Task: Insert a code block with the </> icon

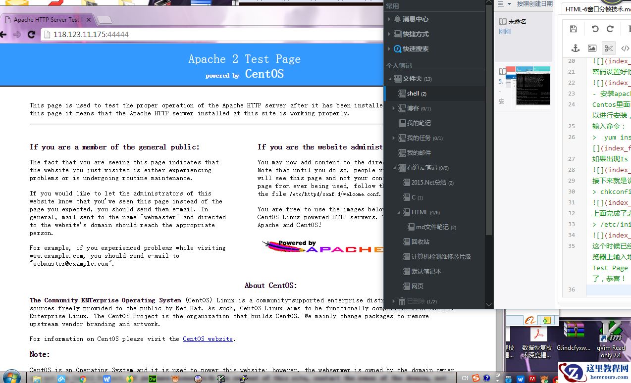Action: [625, 48]
